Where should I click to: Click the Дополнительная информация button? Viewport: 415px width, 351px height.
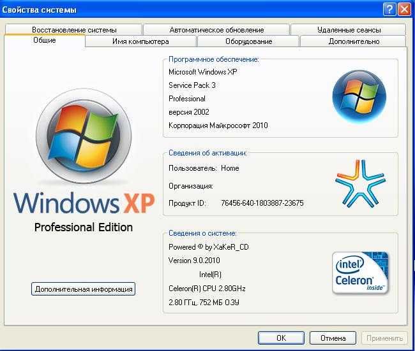click(84, 289)
